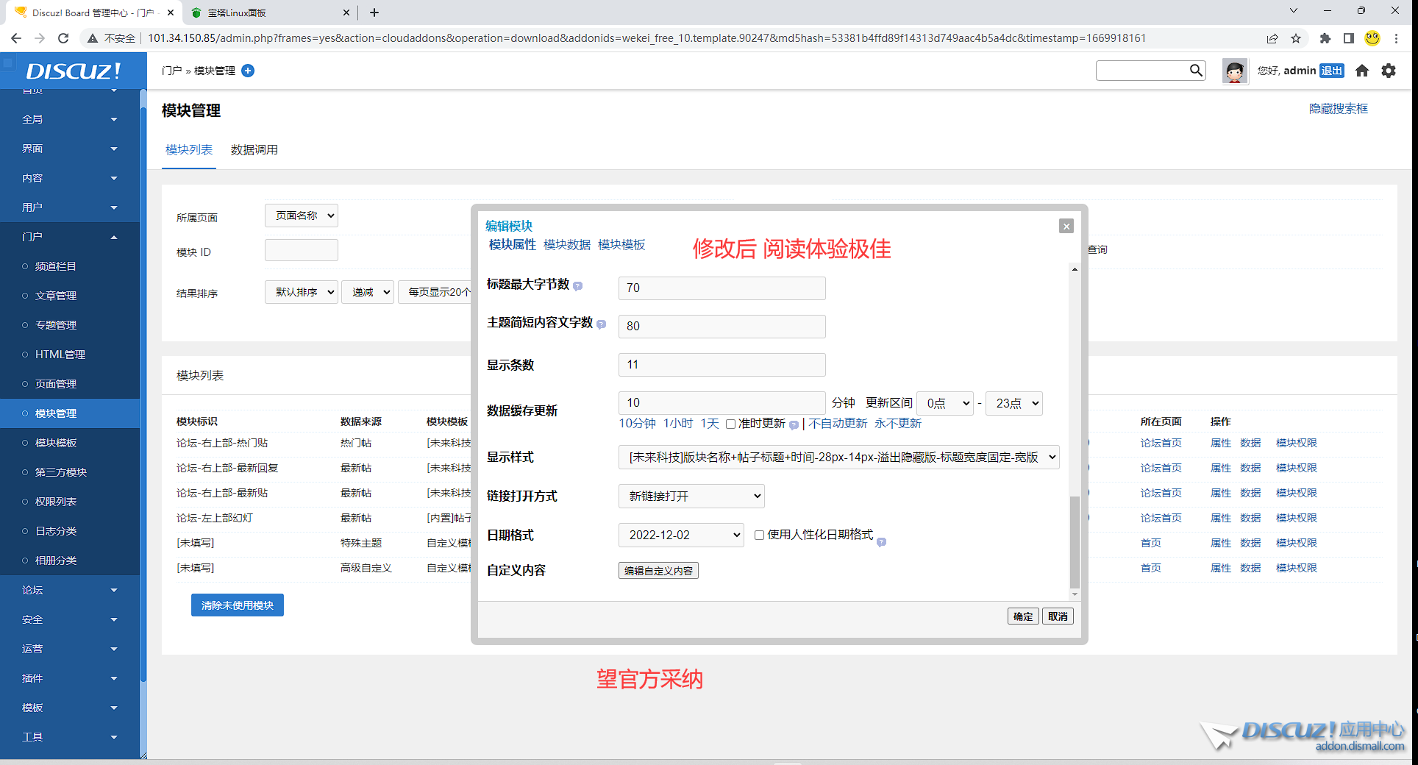1418x765 pixels.
Task: Click scroll-up arrow in dialog scrollbar
Action: (x=1075, y=269)
